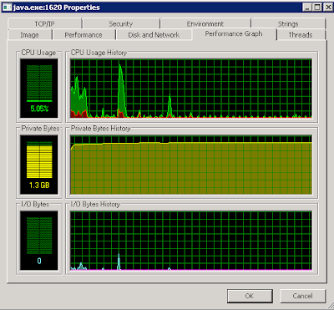
Task: Switch to the Performance tab
Action: coord(83,35)
